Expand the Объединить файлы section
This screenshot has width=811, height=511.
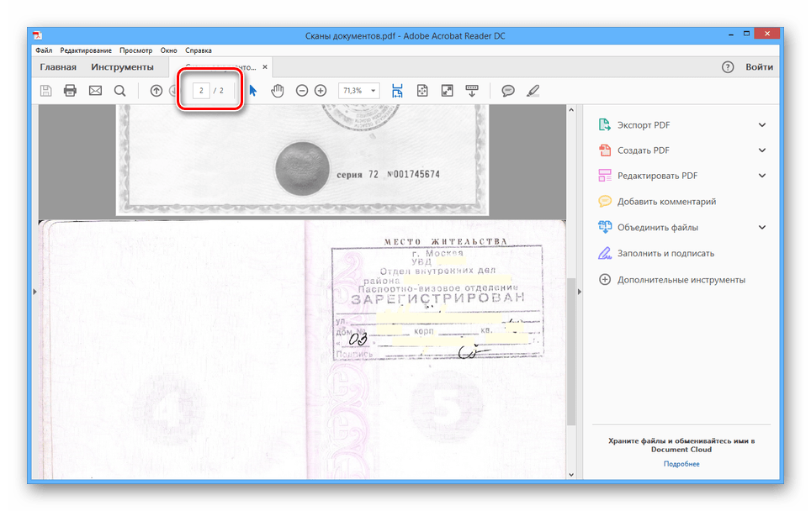(x=762, y=228)
